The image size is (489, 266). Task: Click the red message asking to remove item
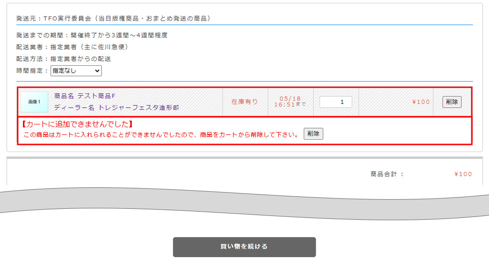[161, 134]
